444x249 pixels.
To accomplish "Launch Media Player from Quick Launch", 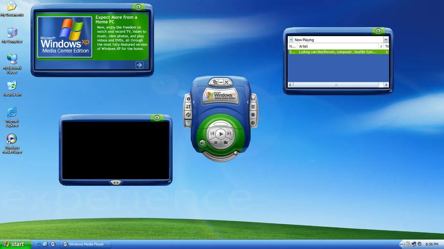I will (x=53, y=244).
